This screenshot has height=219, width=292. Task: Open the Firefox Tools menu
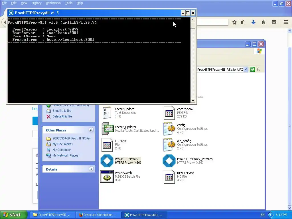click(x=68, y=3)
